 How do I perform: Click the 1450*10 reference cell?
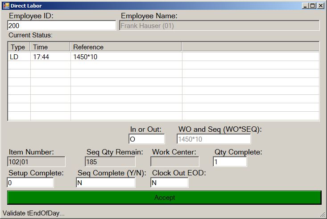[126, 57]
